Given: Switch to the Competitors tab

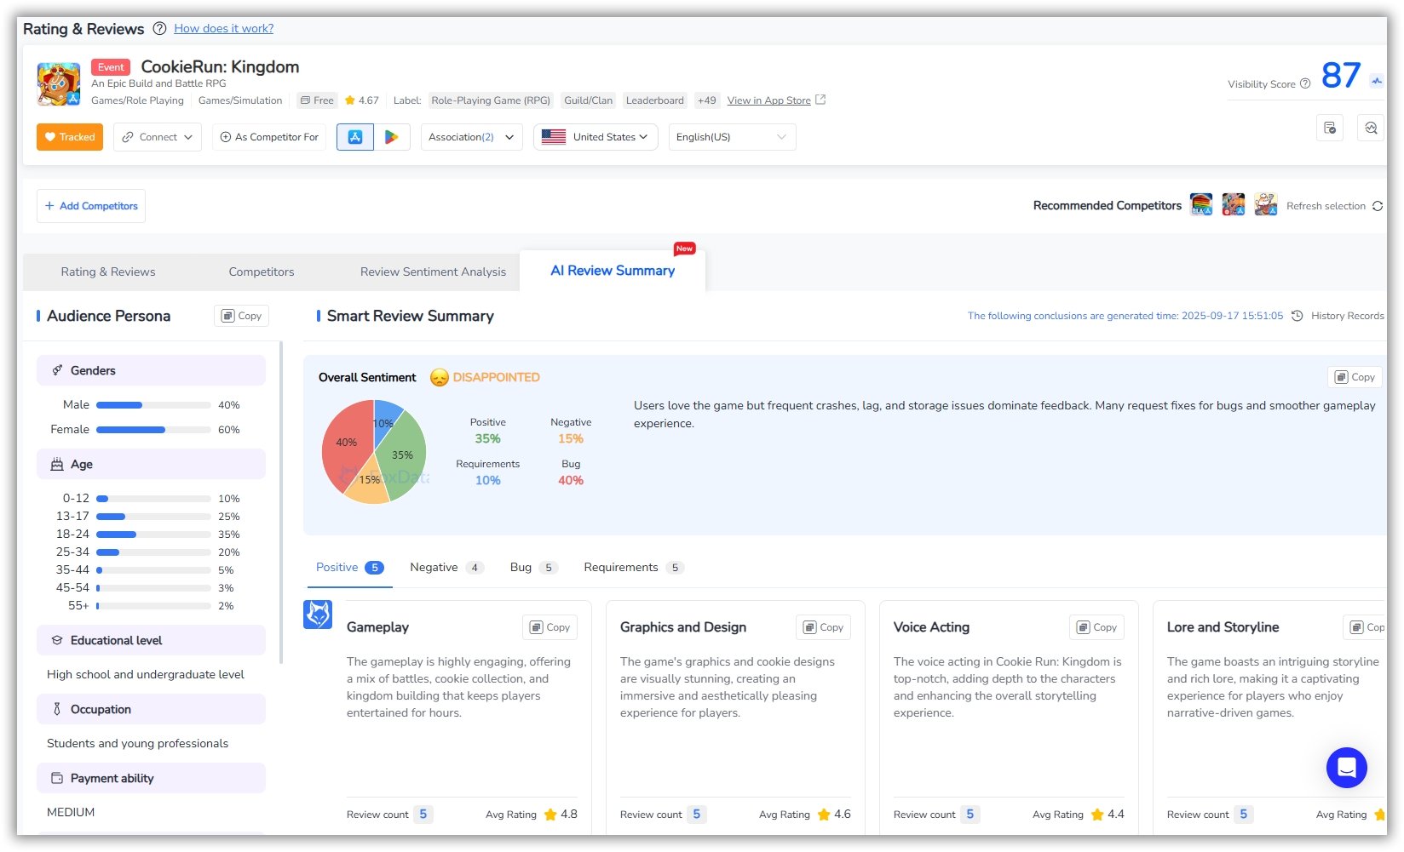Looking at the screenshot, I should (262, 272).
